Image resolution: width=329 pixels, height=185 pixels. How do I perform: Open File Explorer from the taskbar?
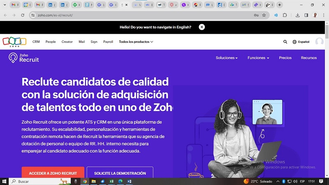click(94, 181)
